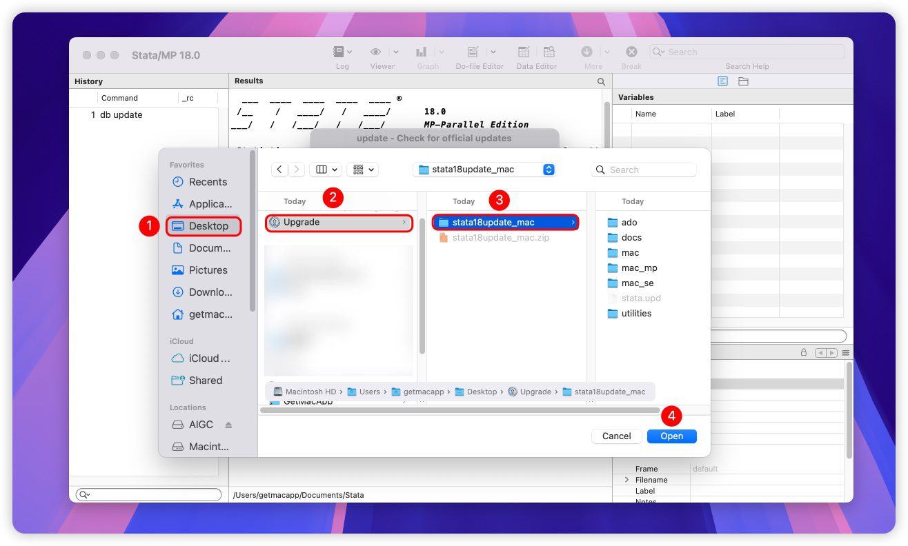Image resolution: width=908 pixels, height=546 pixels.
Task: Open the column view options dropdown
Action: (326, 170)
